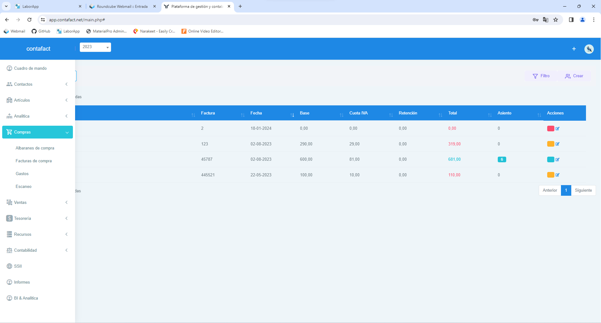The height and width of the screenshot is (323, 601).
Task: Click the Filtro button
Action: coord(541,76)
